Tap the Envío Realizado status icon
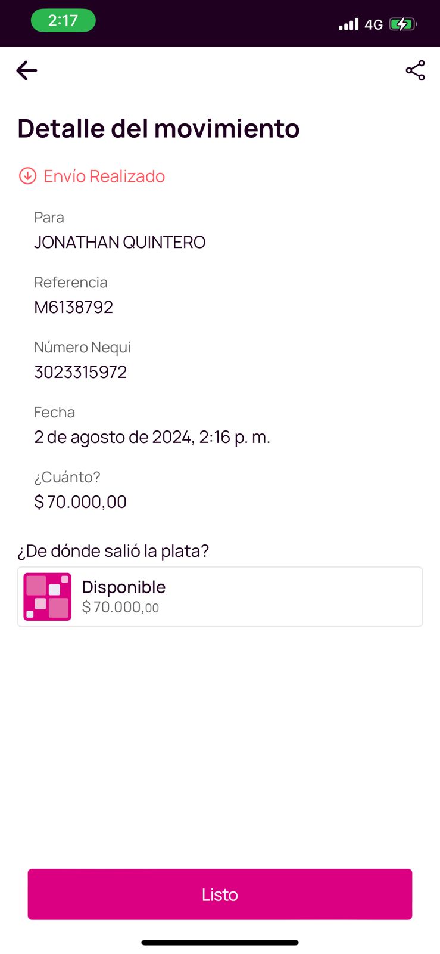 click(x=27, y=176)
